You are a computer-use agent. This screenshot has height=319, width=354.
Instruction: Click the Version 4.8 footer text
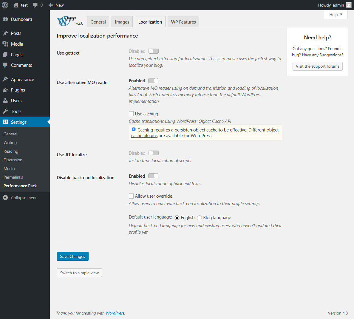338,313
